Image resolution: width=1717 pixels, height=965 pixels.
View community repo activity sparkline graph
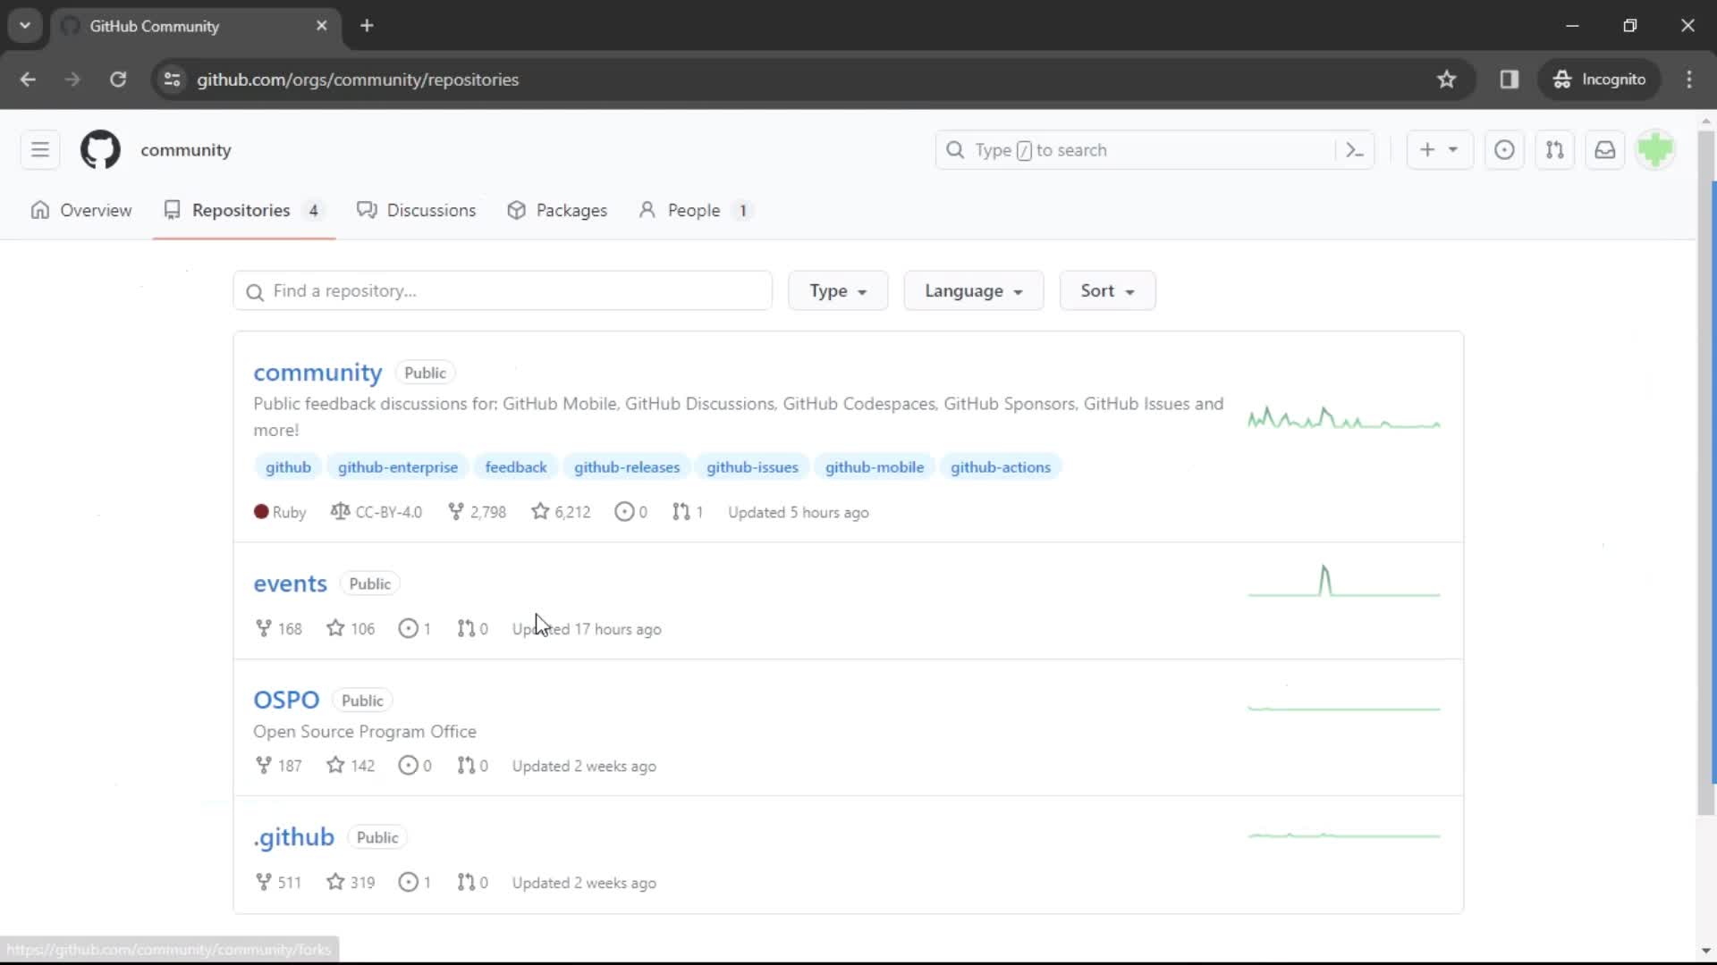(x=1344, y=417)
